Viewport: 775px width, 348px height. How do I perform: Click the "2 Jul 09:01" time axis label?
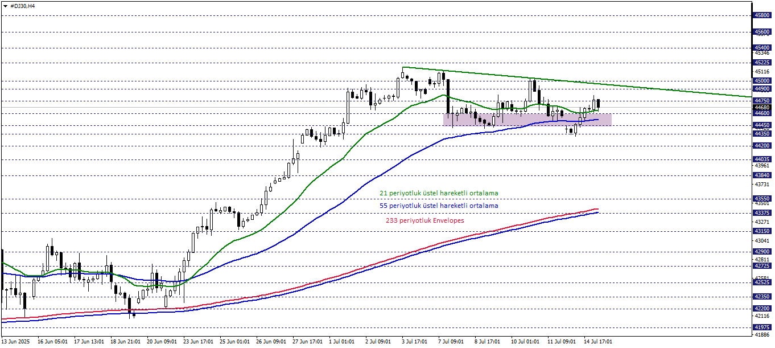379,342
